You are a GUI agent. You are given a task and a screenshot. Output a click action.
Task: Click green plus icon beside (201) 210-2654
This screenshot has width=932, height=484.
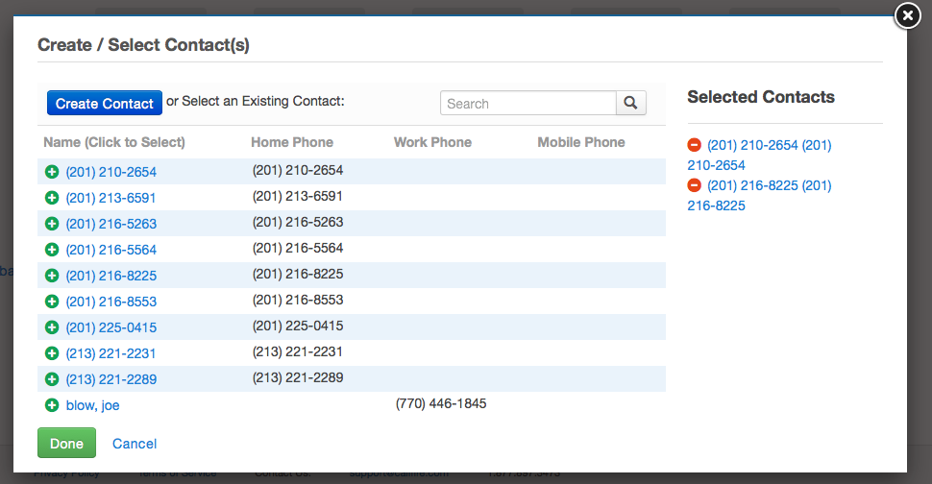click(x=52, y=172)
